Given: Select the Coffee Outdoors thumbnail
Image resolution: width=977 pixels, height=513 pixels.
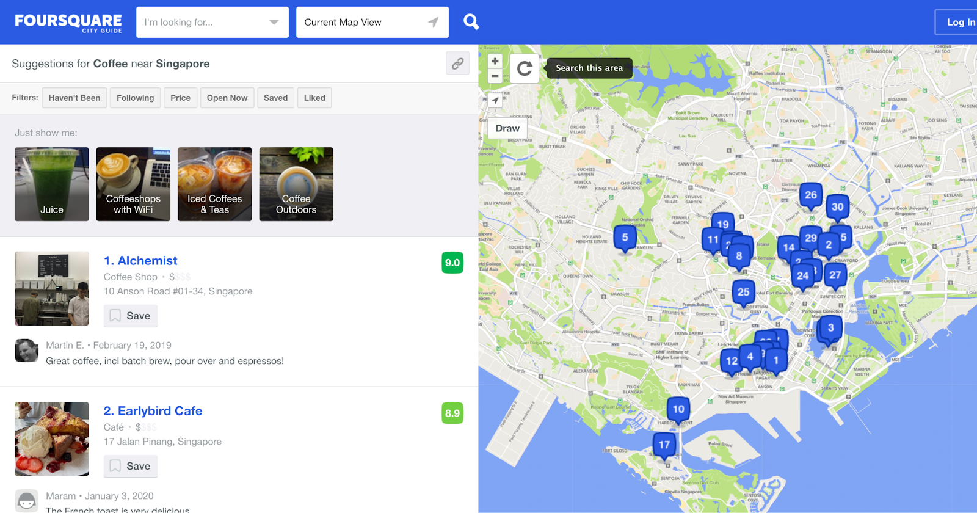Looking at the screenshot, I should (296, 184).
